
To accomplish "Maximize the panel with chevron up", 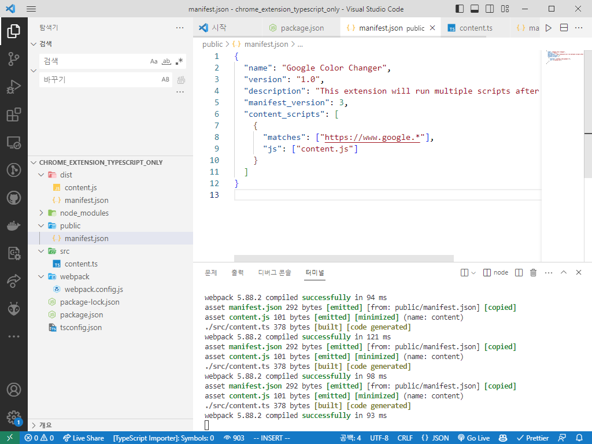I will (x=563, y=273).
